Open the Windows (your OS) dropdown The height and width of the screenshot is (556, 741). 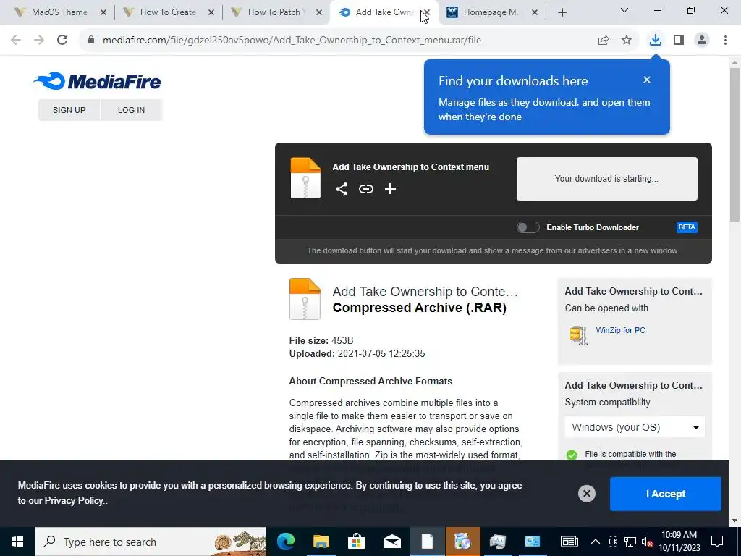click(635, 427)
